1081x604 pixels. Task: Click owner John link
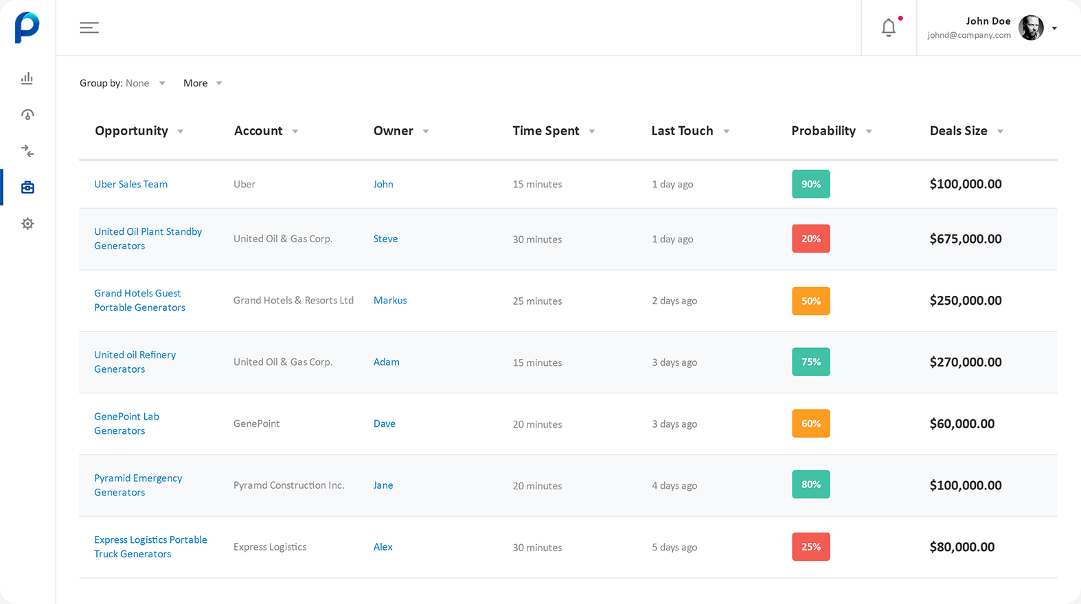[383, 184]
